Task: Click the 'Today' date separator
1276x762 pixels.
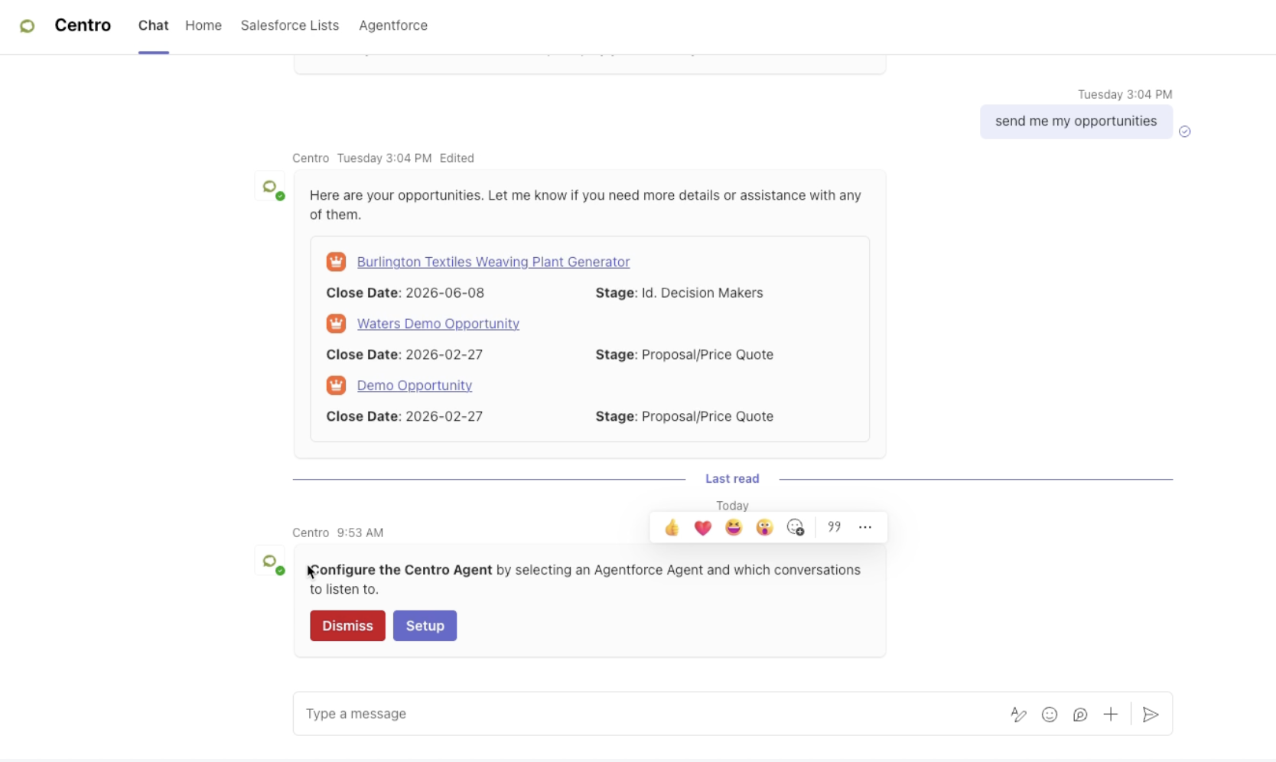Action: click(732, 506)
